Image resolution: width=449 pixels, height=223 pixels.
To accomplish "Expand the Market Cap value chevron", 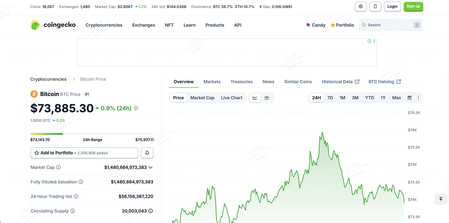I will [x=150, y=168].
